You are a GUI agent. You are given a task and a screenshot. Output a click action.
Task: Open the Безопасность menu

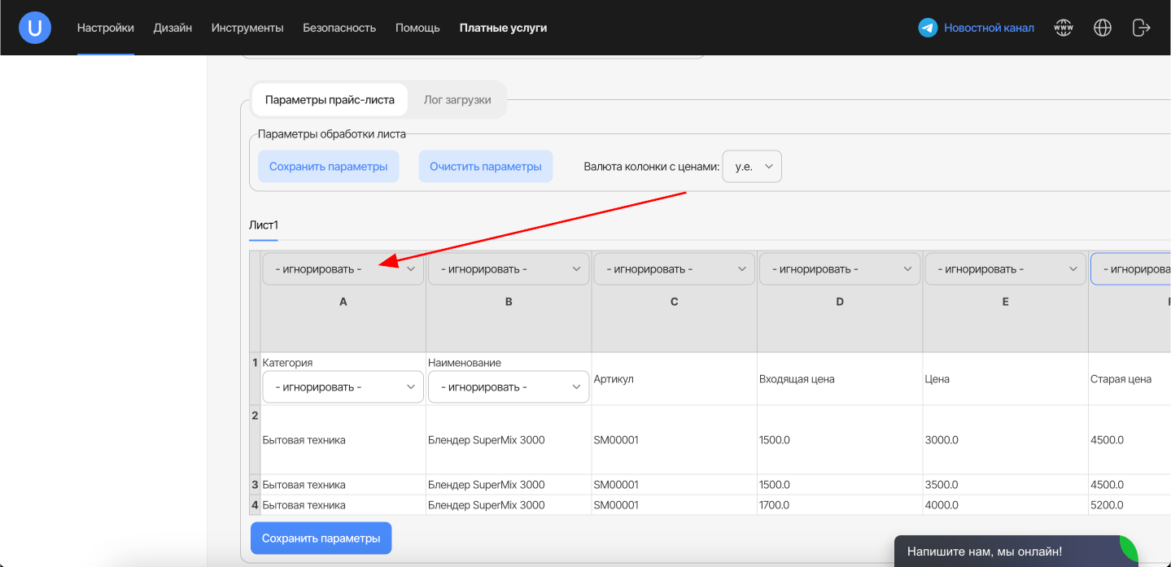tap(339, 28)
